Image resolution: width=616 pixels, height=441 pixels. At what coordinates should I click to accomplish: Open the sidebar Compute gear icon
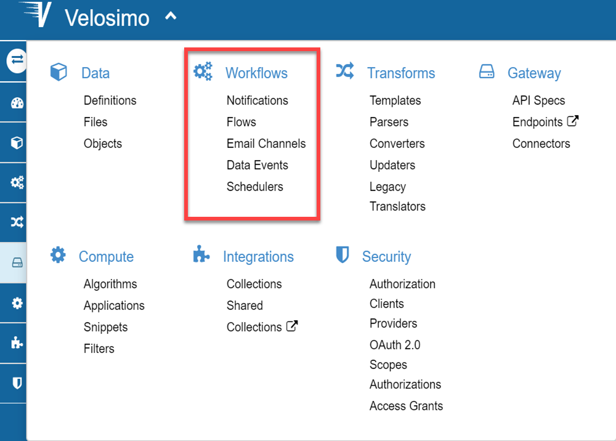point(17,303)
